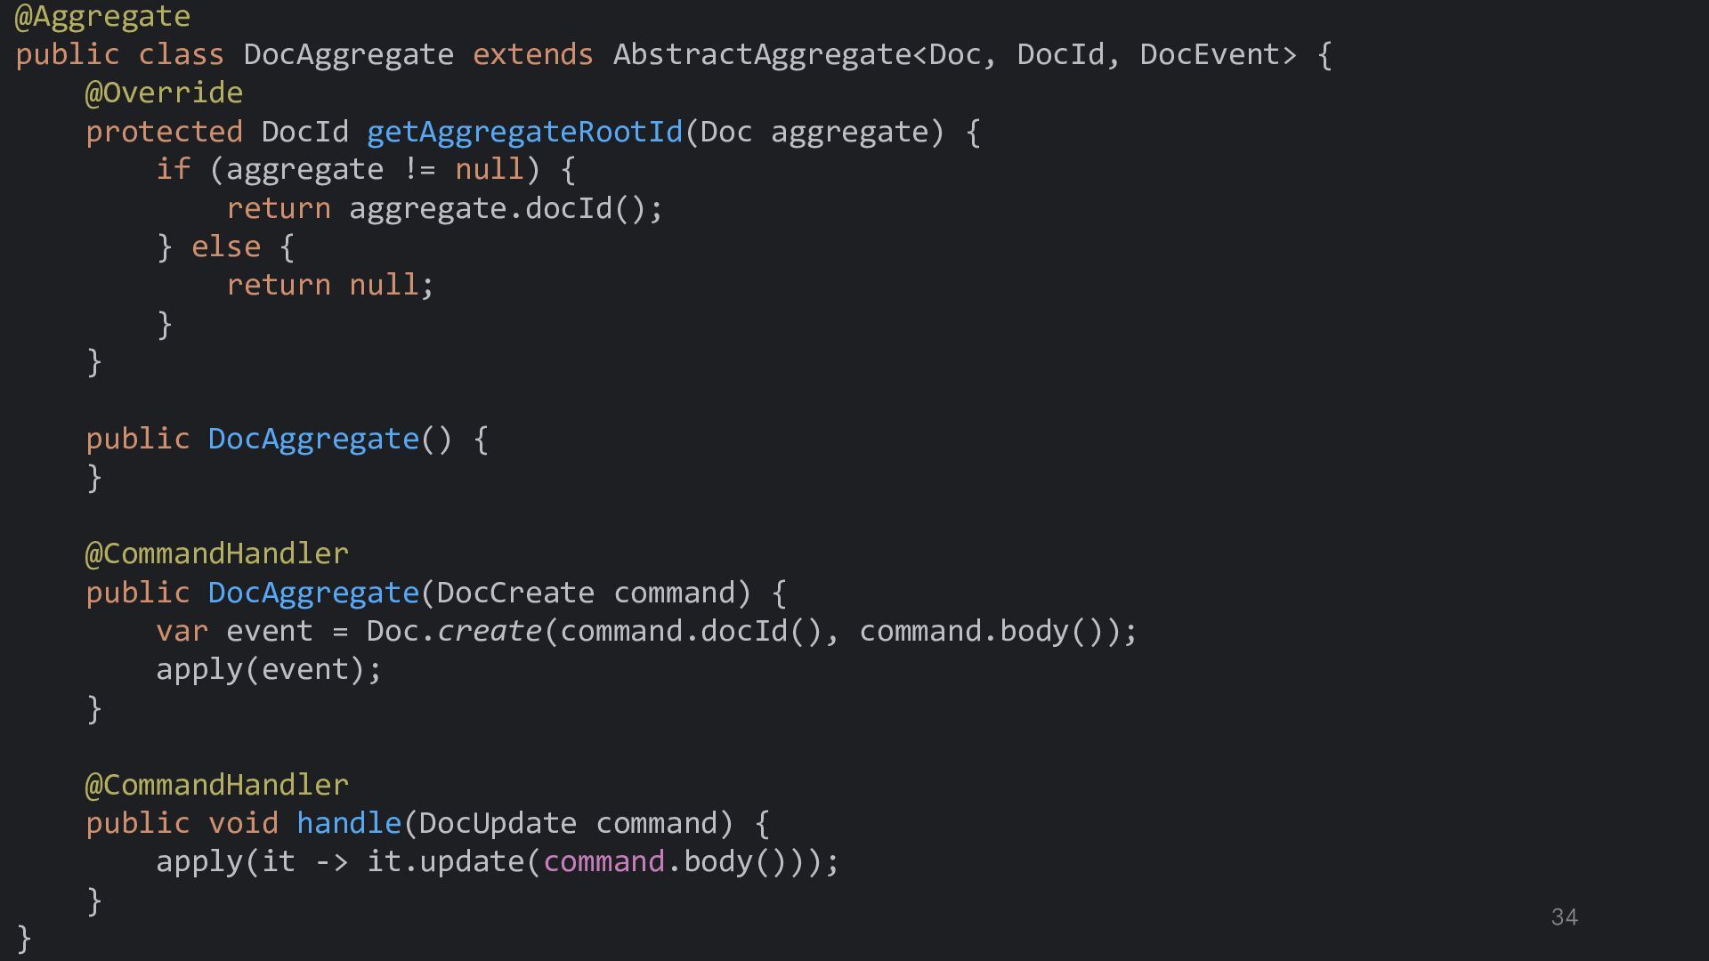Viewport: 1709px width, 961px height.
Task: Click the DocAggregate class name in declaration
Action: 348,55
